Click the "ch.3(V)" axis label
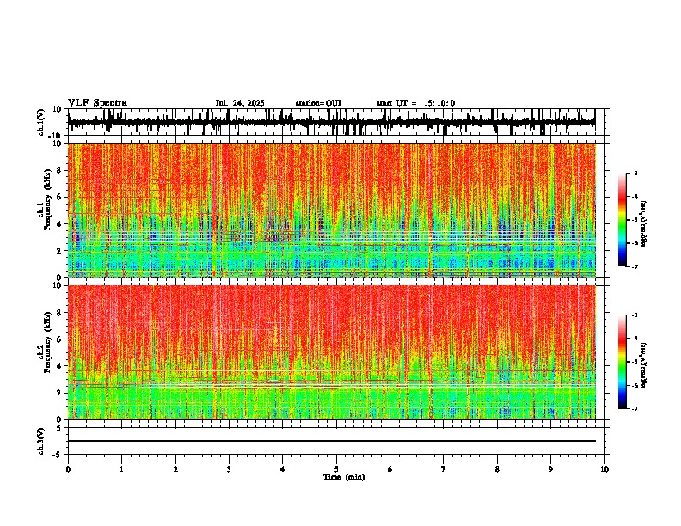Screen dimensions: 681x526 click(42, 441)
